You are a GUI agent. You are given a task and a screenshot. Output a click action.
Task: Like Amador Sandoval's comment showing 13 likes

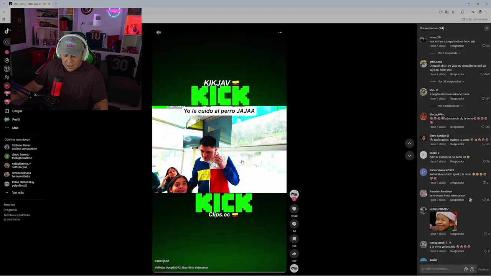point(484,200)
